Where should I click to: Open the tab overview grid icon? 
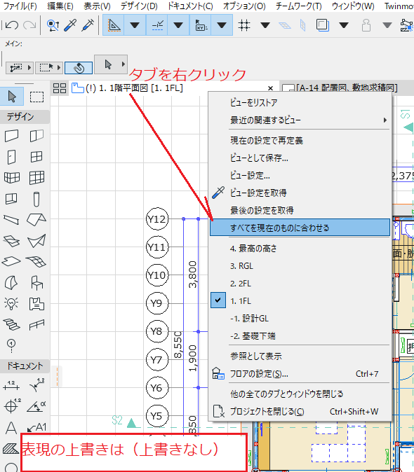60,88
